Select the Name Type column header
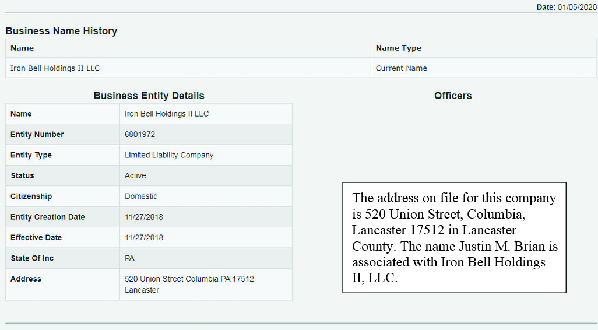This screenshot has width=598, height=330. (x=398, y=48)
